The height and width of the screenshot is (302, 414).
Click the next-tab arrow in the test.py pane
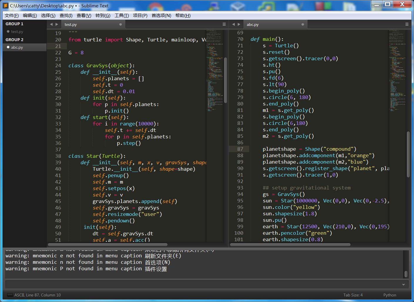[57, 24]
